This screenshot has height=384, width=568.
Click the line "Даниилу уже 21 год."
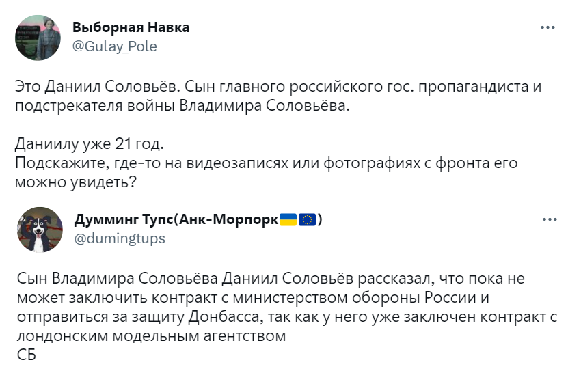[x=90, y=146]
